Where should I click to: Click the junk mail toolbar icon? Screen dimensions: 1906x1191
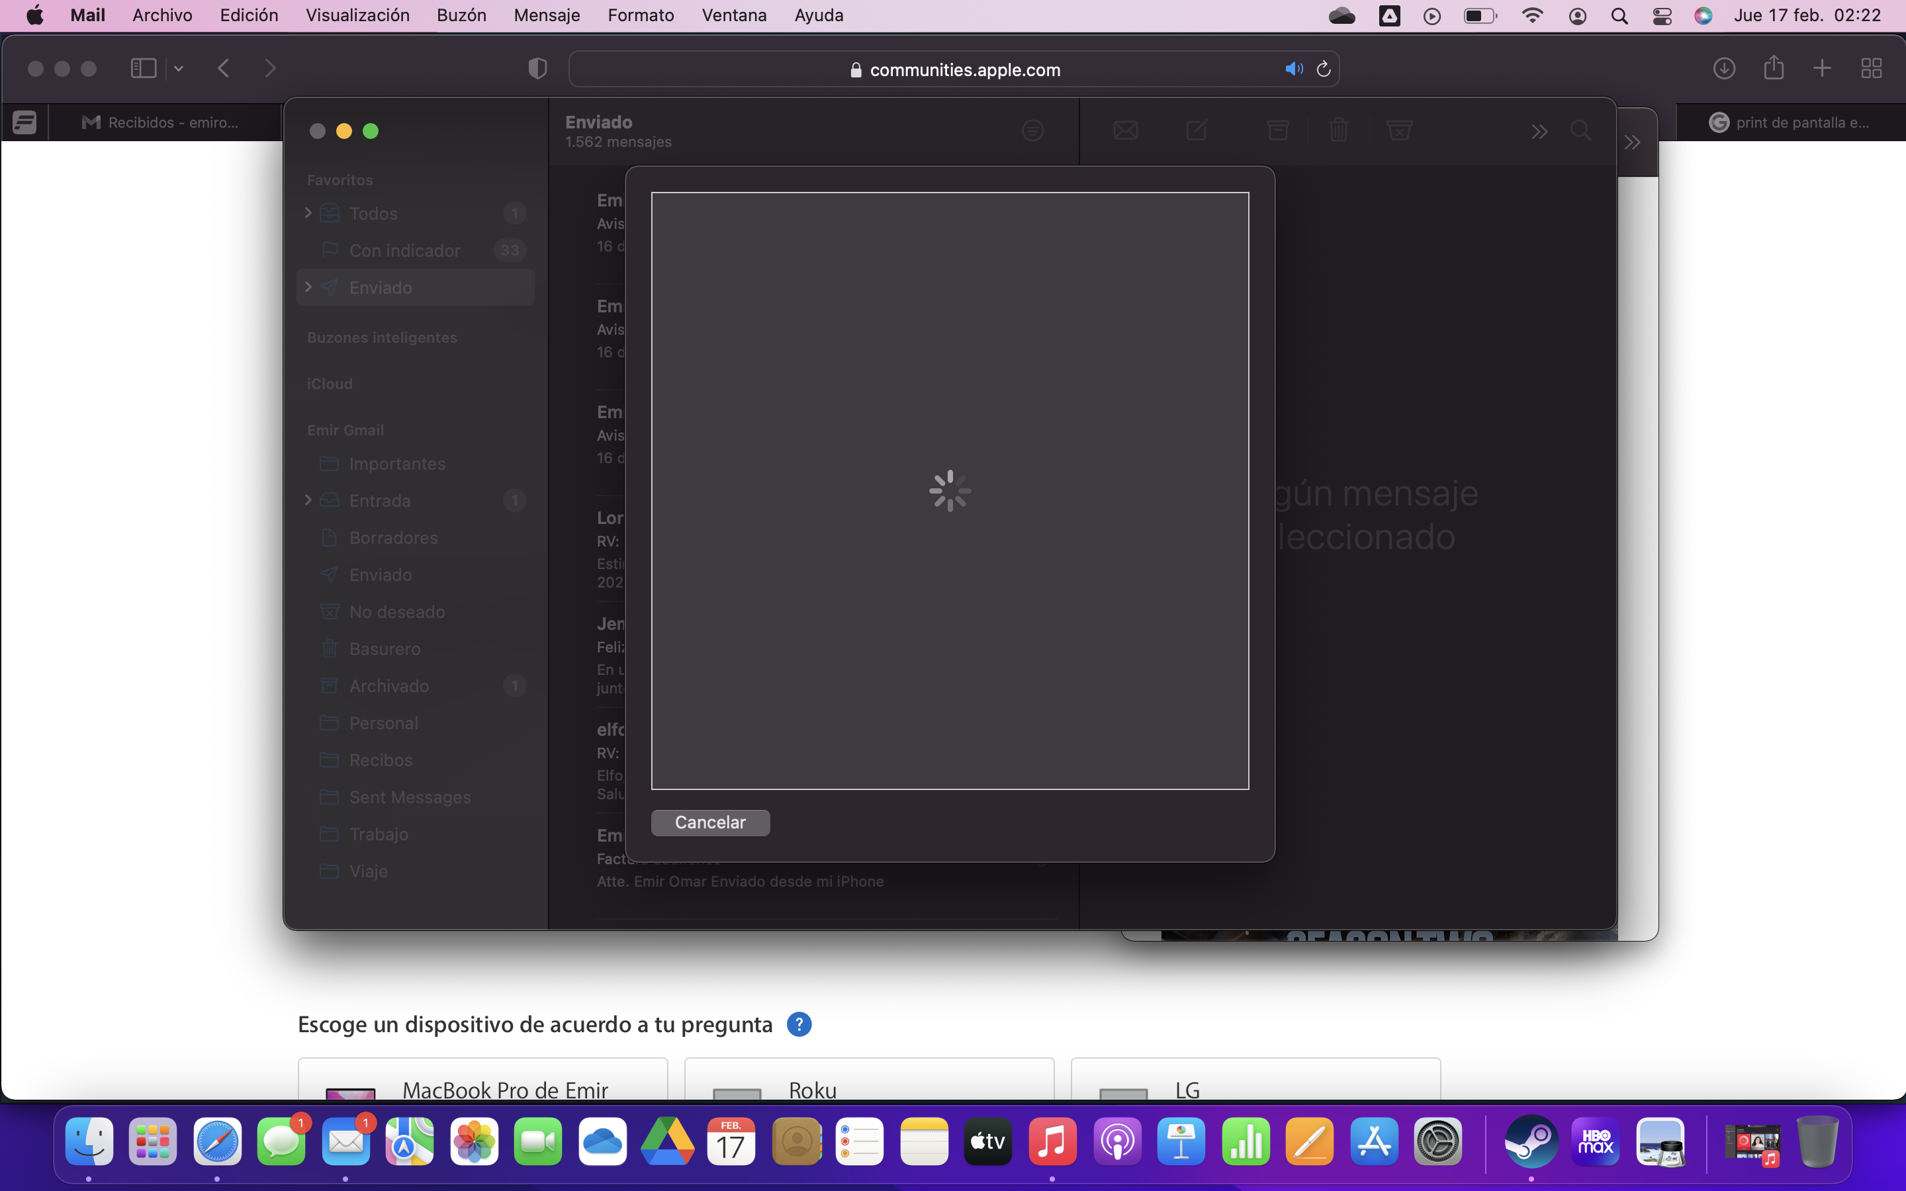[1399, 130]
